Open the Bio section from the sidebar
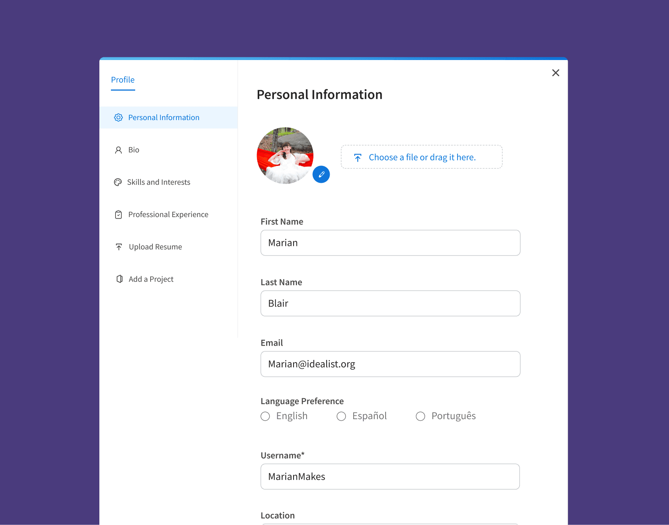 (x=134, y=150)
